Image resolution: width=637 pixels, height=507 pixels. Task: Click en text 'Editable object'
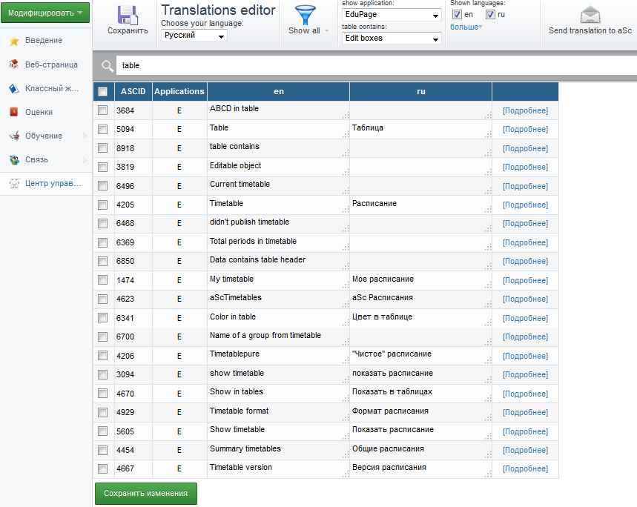[x=235, y=165]
